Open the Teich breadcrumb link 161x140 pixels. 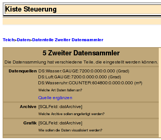9,40
